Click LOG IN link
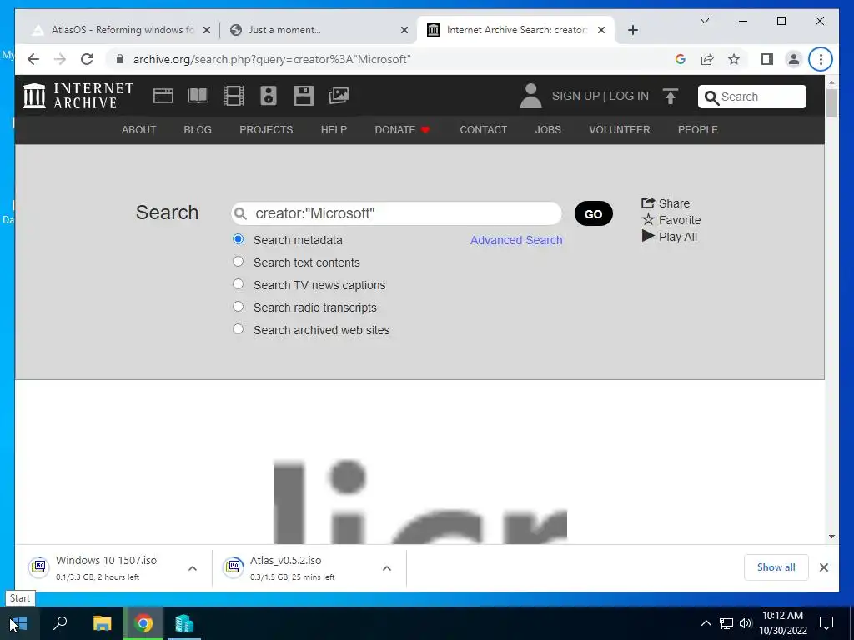 pos(629,96)
